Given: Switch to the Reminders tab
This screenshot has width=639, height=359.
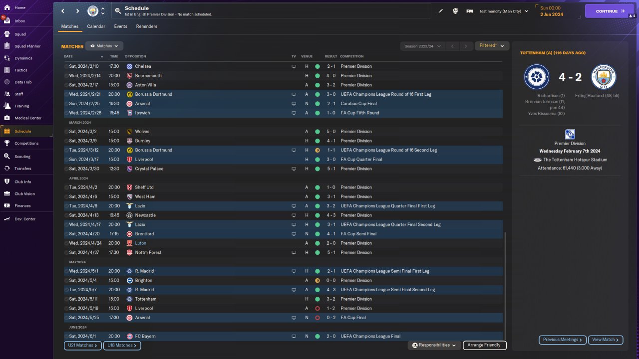Looking at the screenshot, I should click(x=147, y=26).
